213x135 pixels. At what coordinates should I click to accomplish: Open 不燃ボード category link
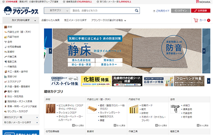click(x=153, y=119)
